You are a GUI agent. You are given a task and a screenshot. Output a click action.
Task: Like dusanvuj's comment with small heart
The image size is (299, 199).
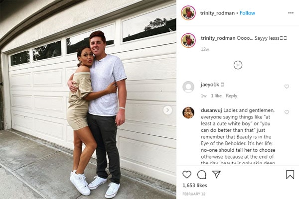287,112
